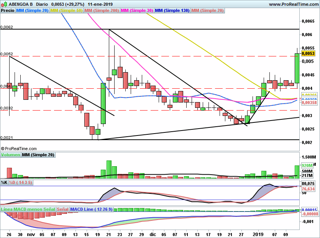The height and width of the screenshot is (238, 320).
Task: Open the MM (Simple 200) label
Action: [x=102, y=10]
